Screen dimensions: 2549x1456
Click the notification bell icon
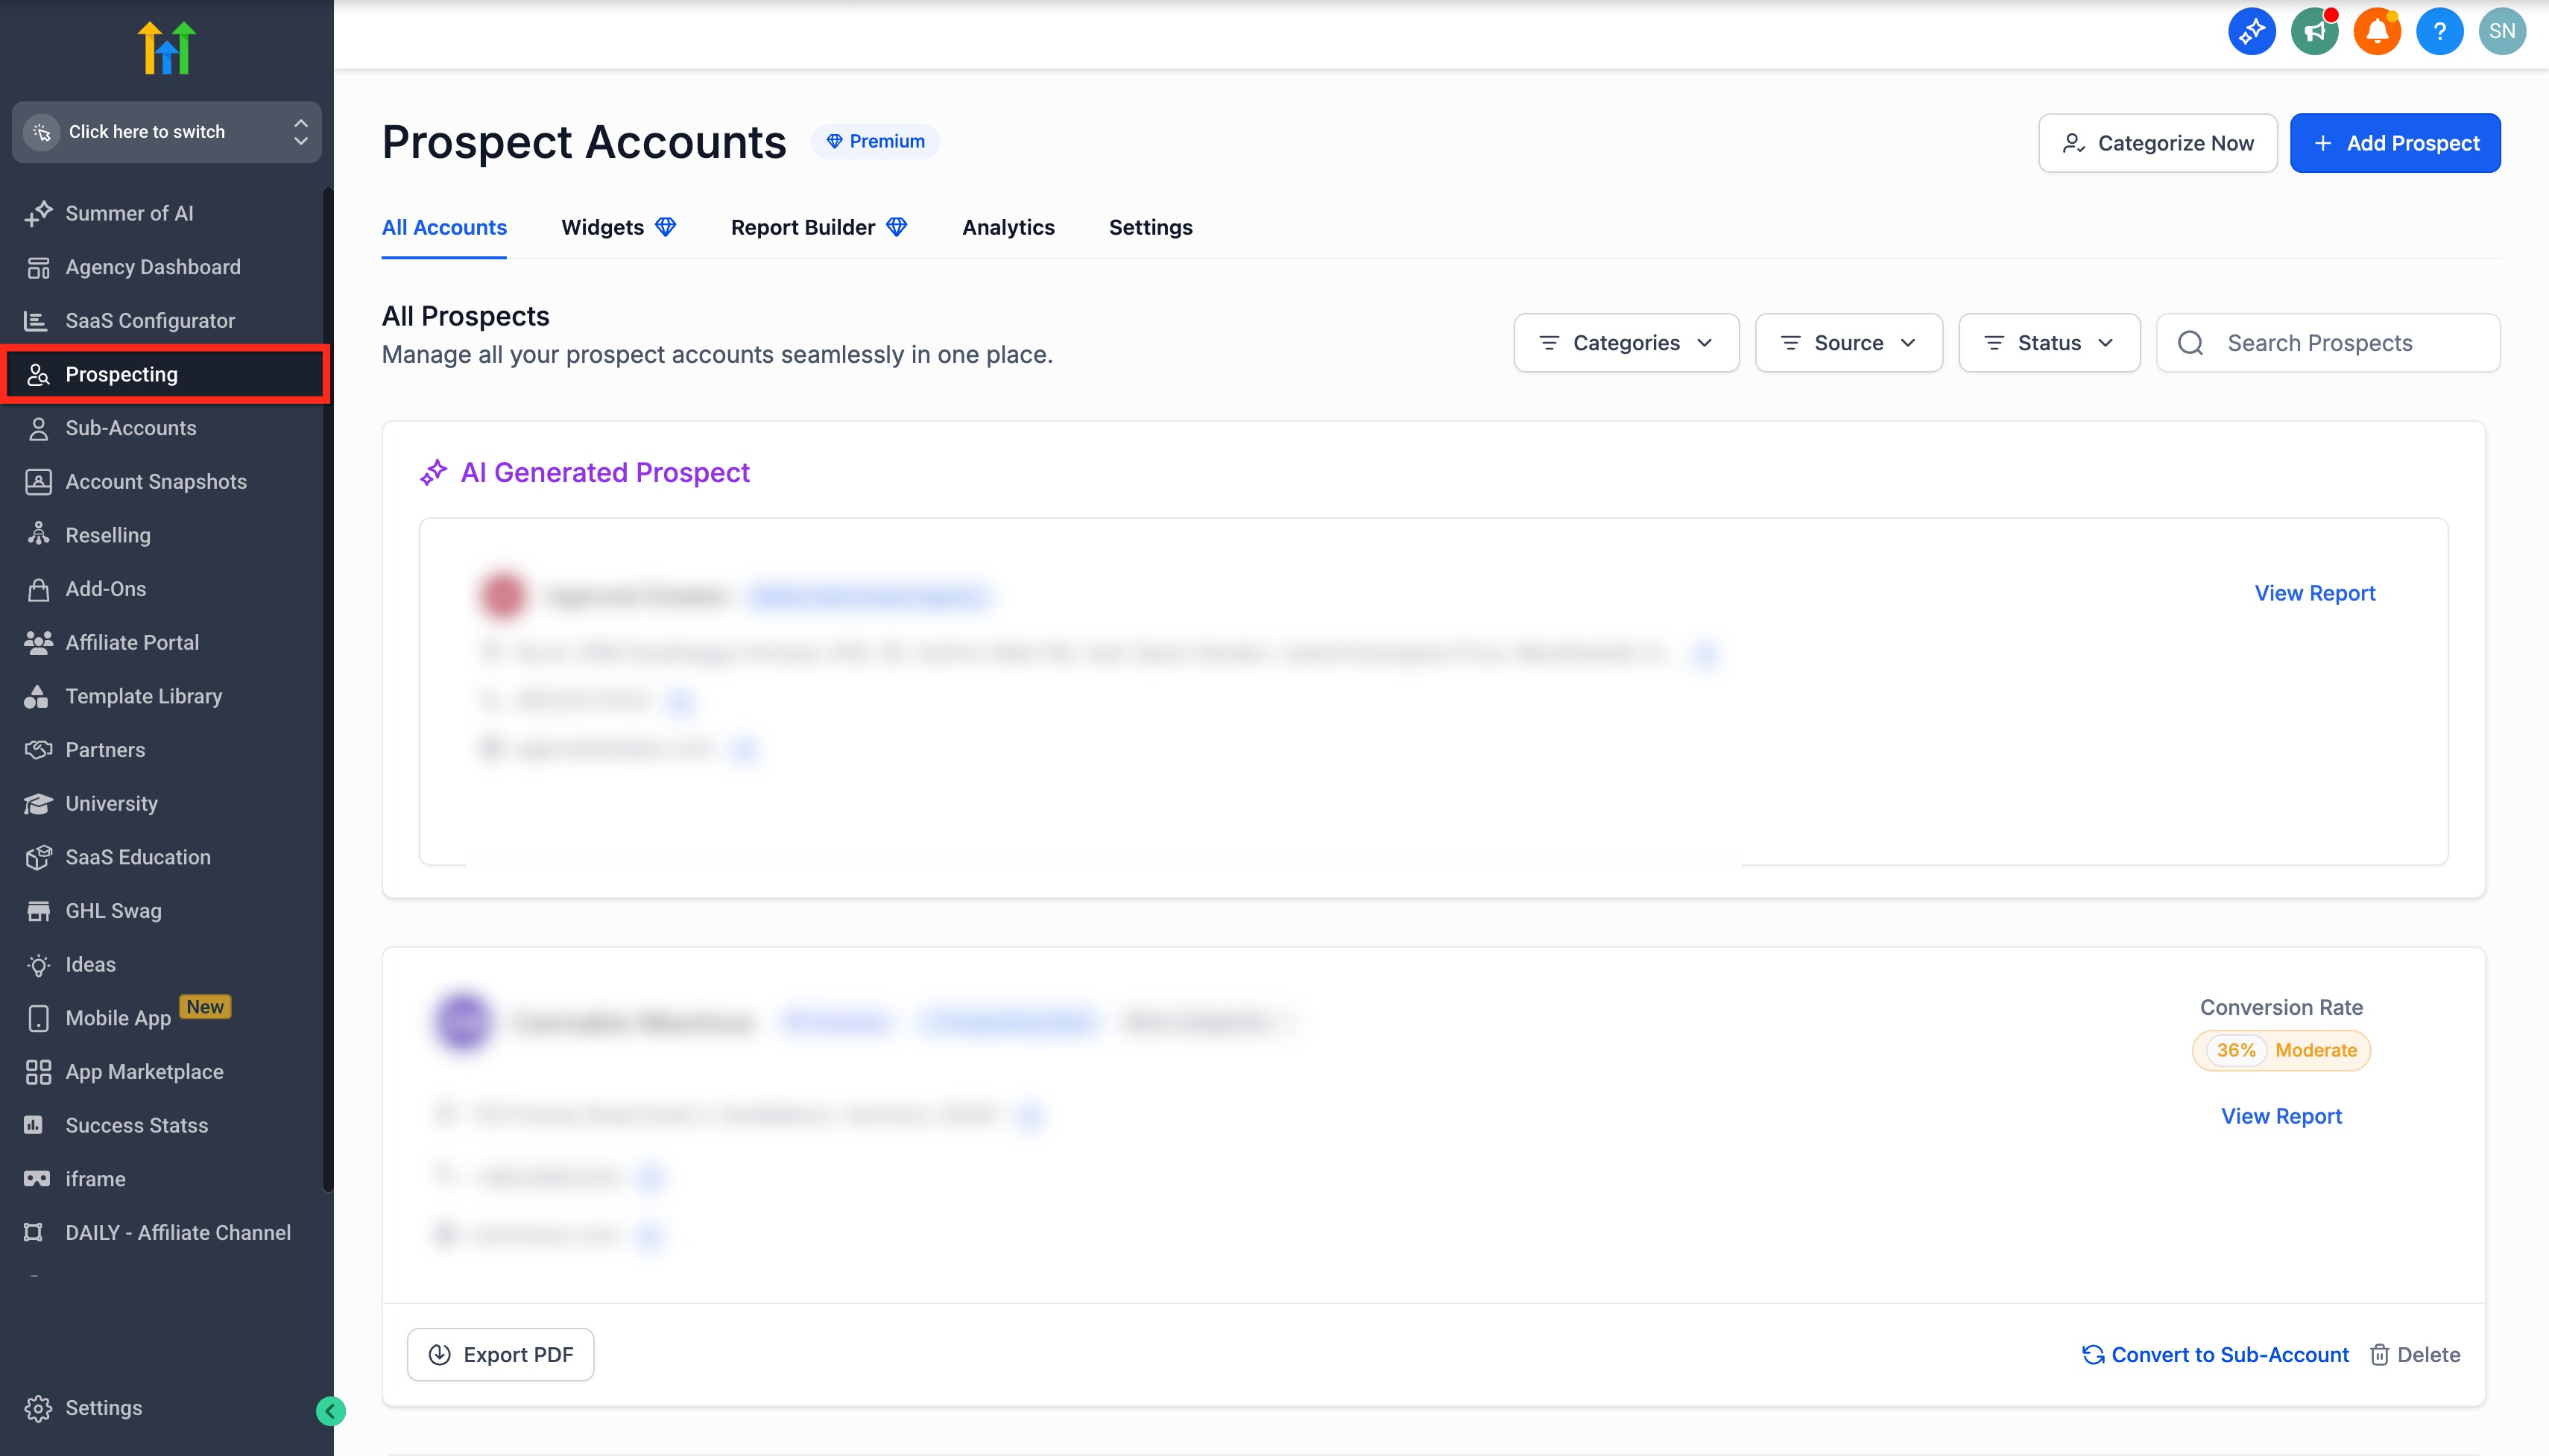coord(2376,32)
